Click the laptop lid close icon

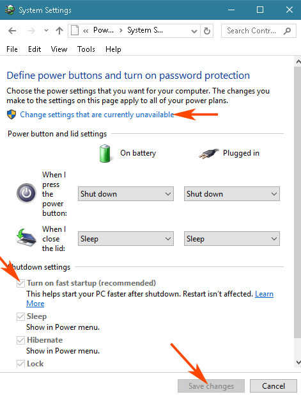[26, 238]
